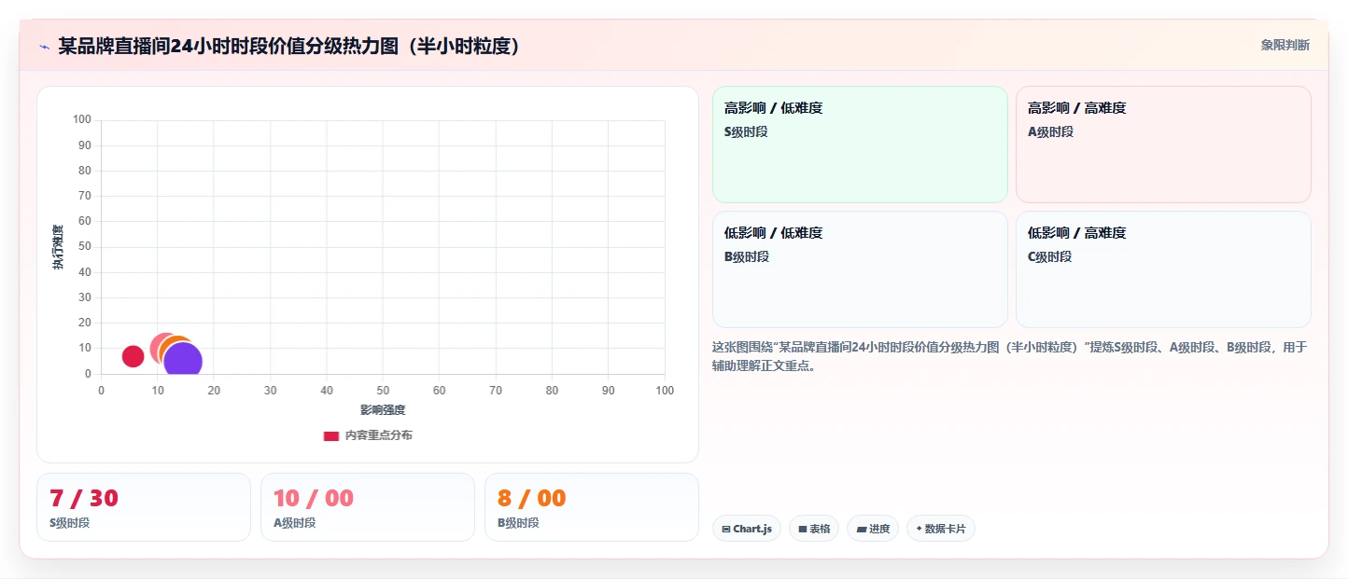1348x579 pixels.
Task: Click the 执行难度 y-axis title
Action: [58, 247]
